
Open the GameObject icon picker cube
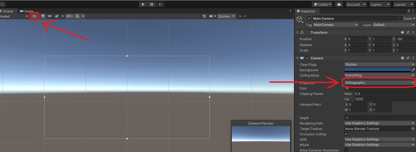(299, 19)
